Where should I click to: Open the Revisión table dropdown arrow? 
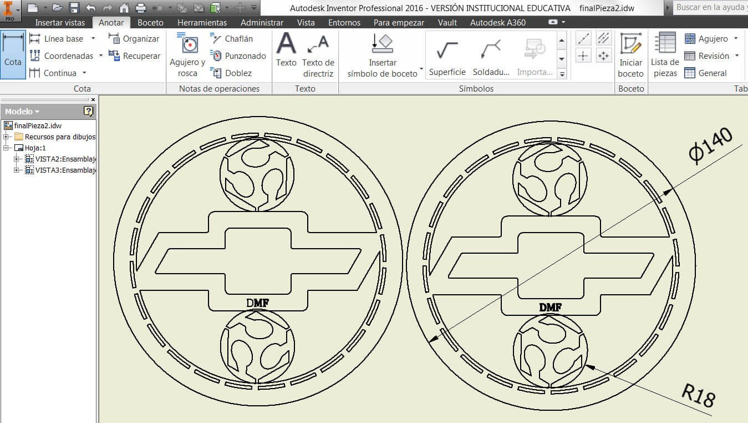737,56
